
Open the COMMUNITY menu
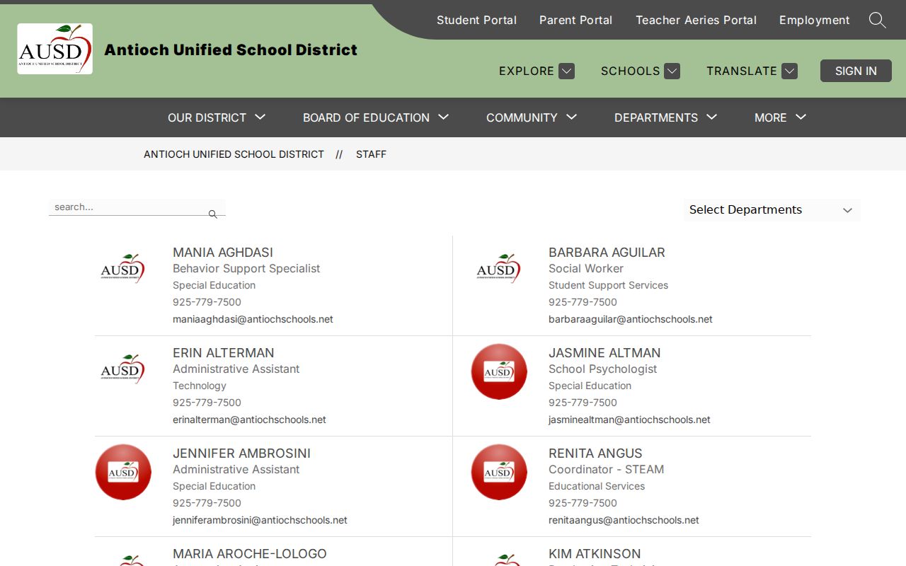522,117
